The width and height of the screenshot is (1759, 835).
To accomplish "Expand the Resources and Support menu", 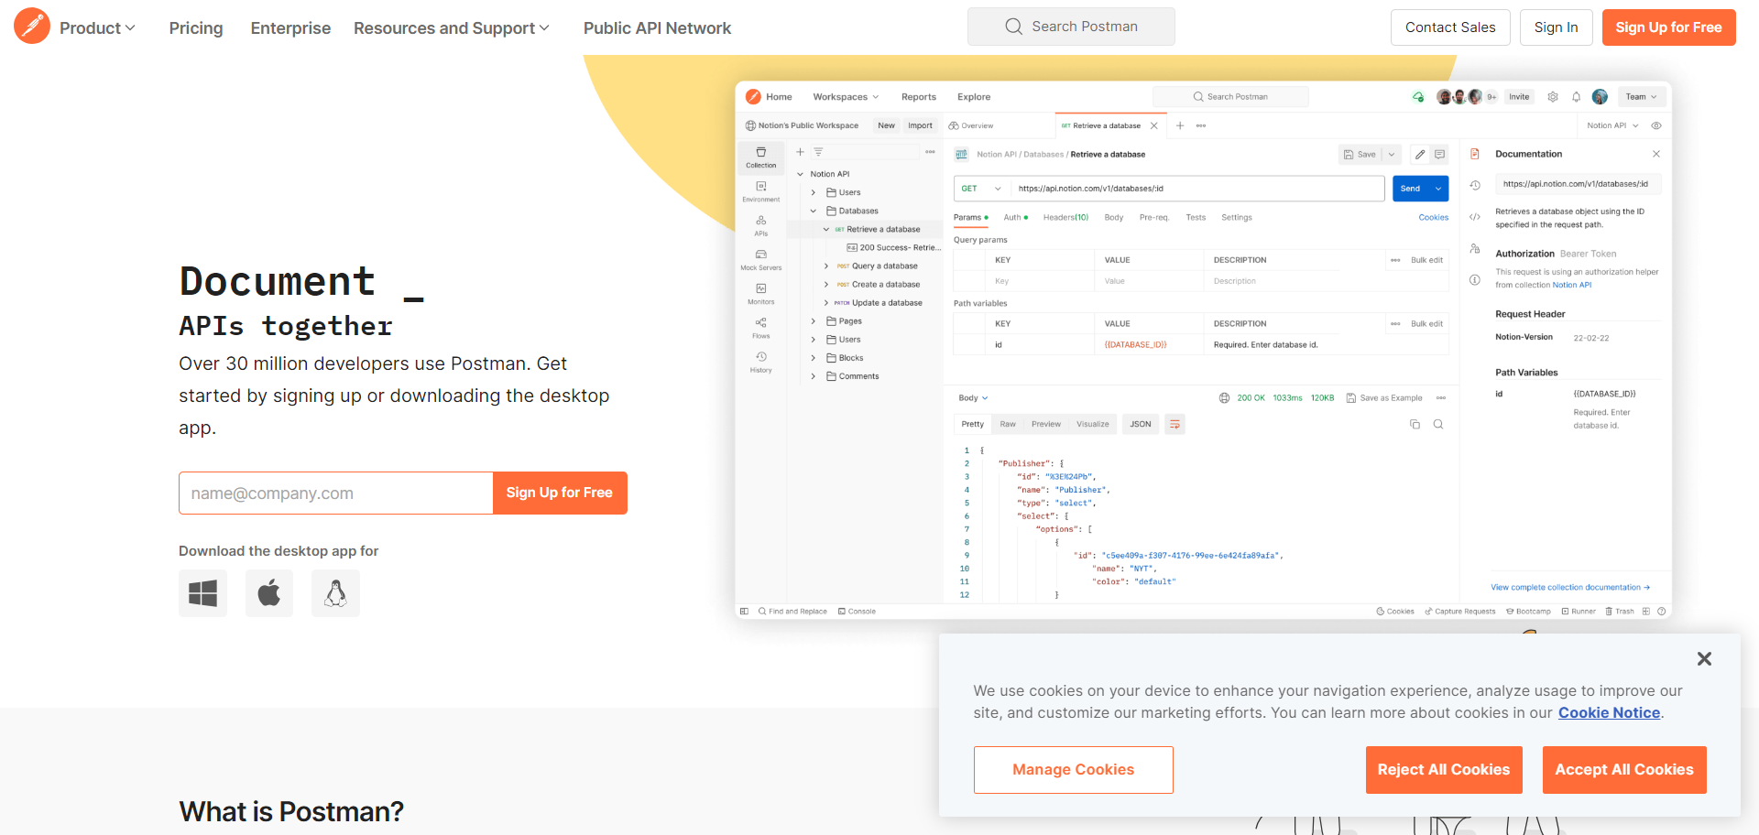I will click(x=452, y=27).
